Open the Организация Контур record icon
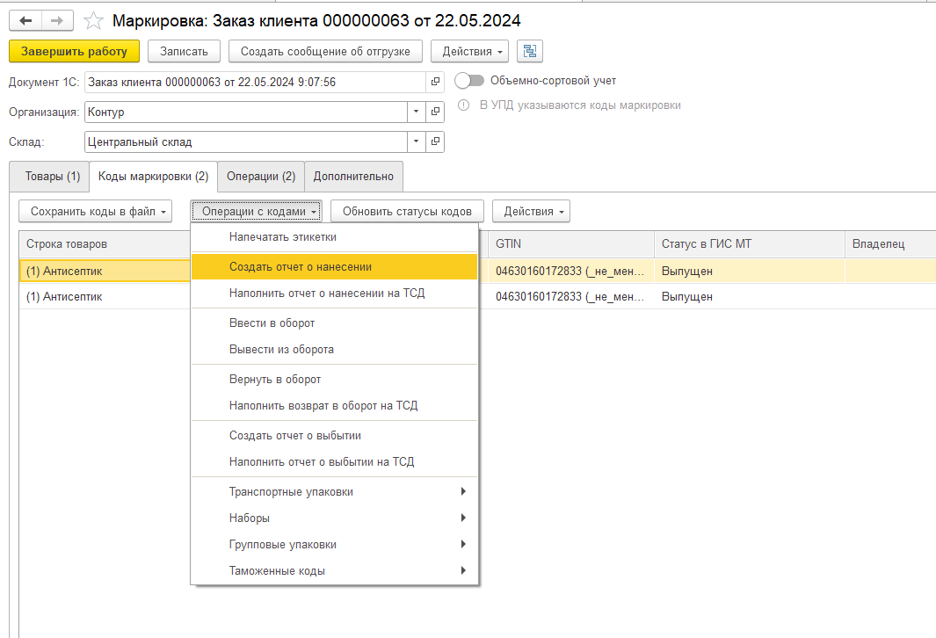The width and height of the screenshot is (936, 638). 435,112
